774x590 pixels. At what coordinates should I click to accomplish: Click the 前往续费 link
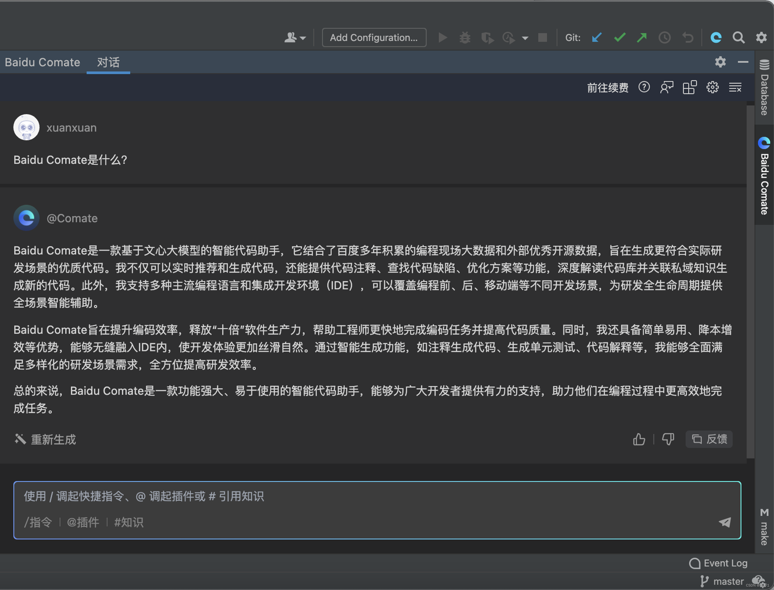point(607,88)
